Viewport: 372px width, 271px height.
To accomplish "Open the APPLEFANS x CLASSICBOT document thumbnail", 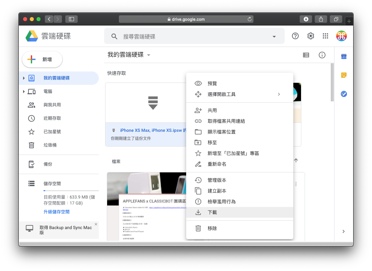I will [x=147, y=206].
